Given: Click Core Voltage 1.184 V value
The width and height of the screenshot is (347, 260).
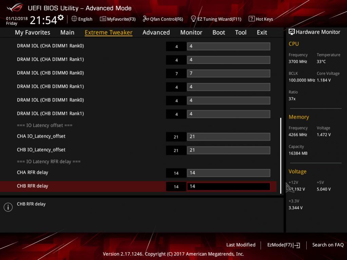Looking at the screenshot, I should tap(324, 80).
